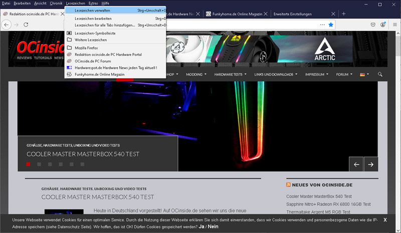The height and width of the screenshot is (233, 401).
Task: Choose Lesezeichen bearbeiten menu entry
Action: (115, 18)
